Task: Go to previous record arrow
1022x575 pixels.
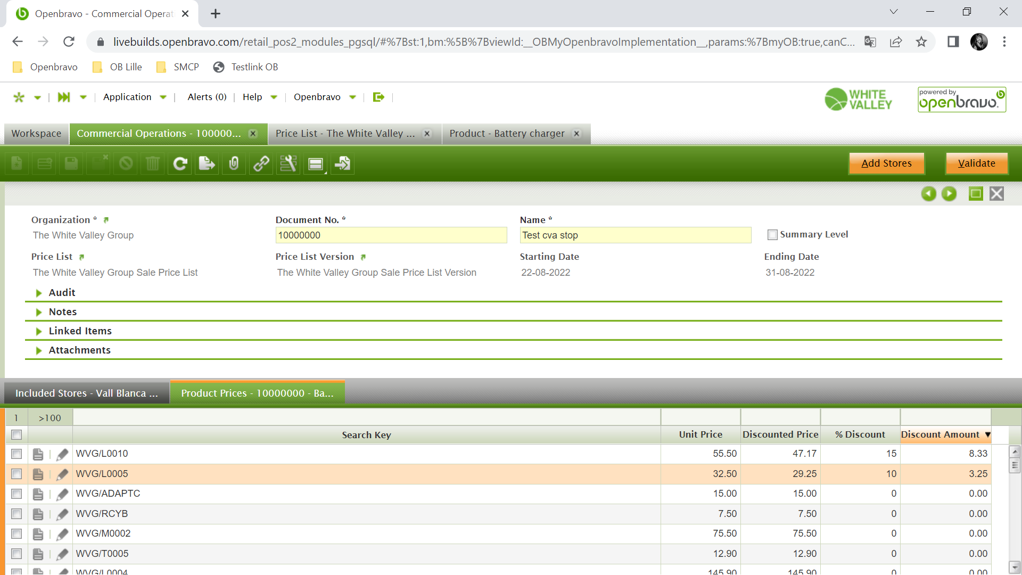Action: [928, 194]
